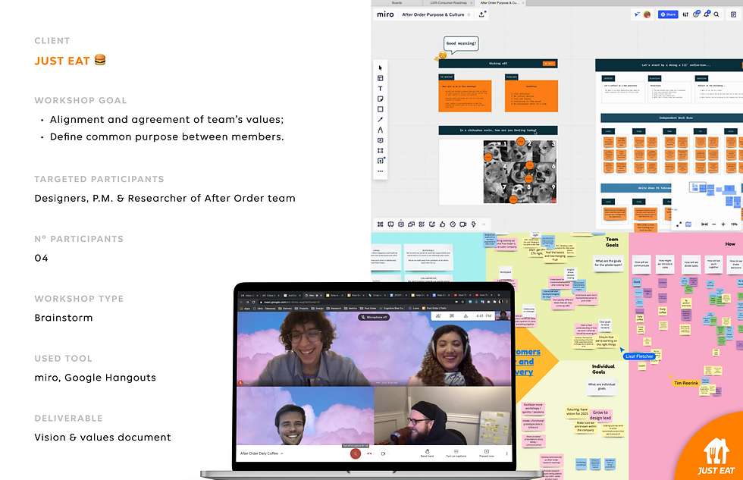Click the 10% zoom level in Miro
This screenshot has height=480, width=743.
[734, 224]
